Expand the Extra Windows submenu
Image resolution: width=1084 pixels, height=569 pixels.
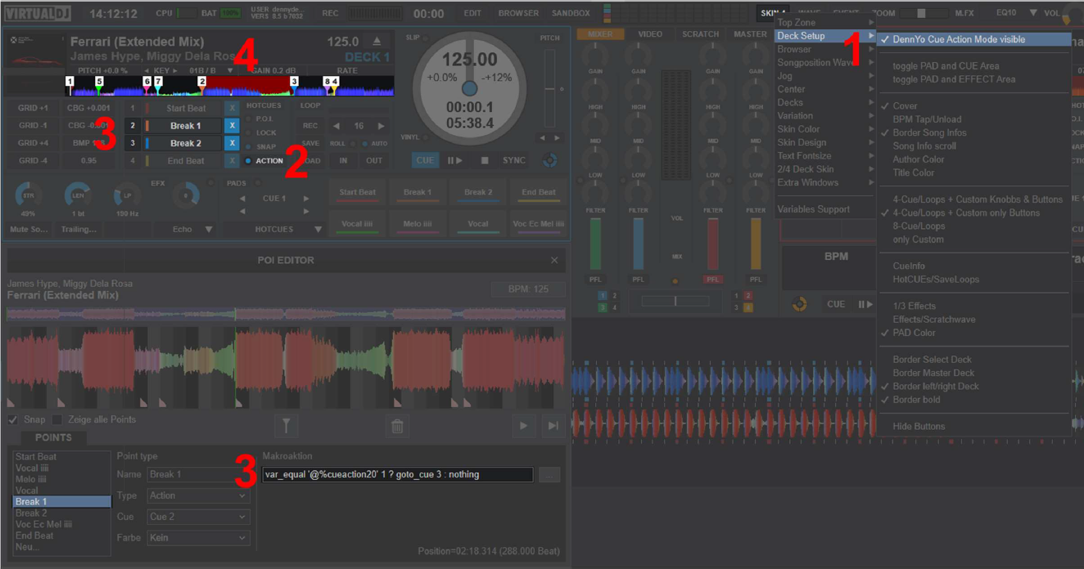click(824, 182)
